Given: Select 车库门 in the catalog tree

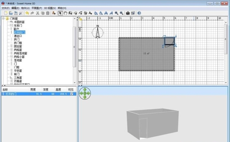Looking at the screenshot, I should pos(18,25).
